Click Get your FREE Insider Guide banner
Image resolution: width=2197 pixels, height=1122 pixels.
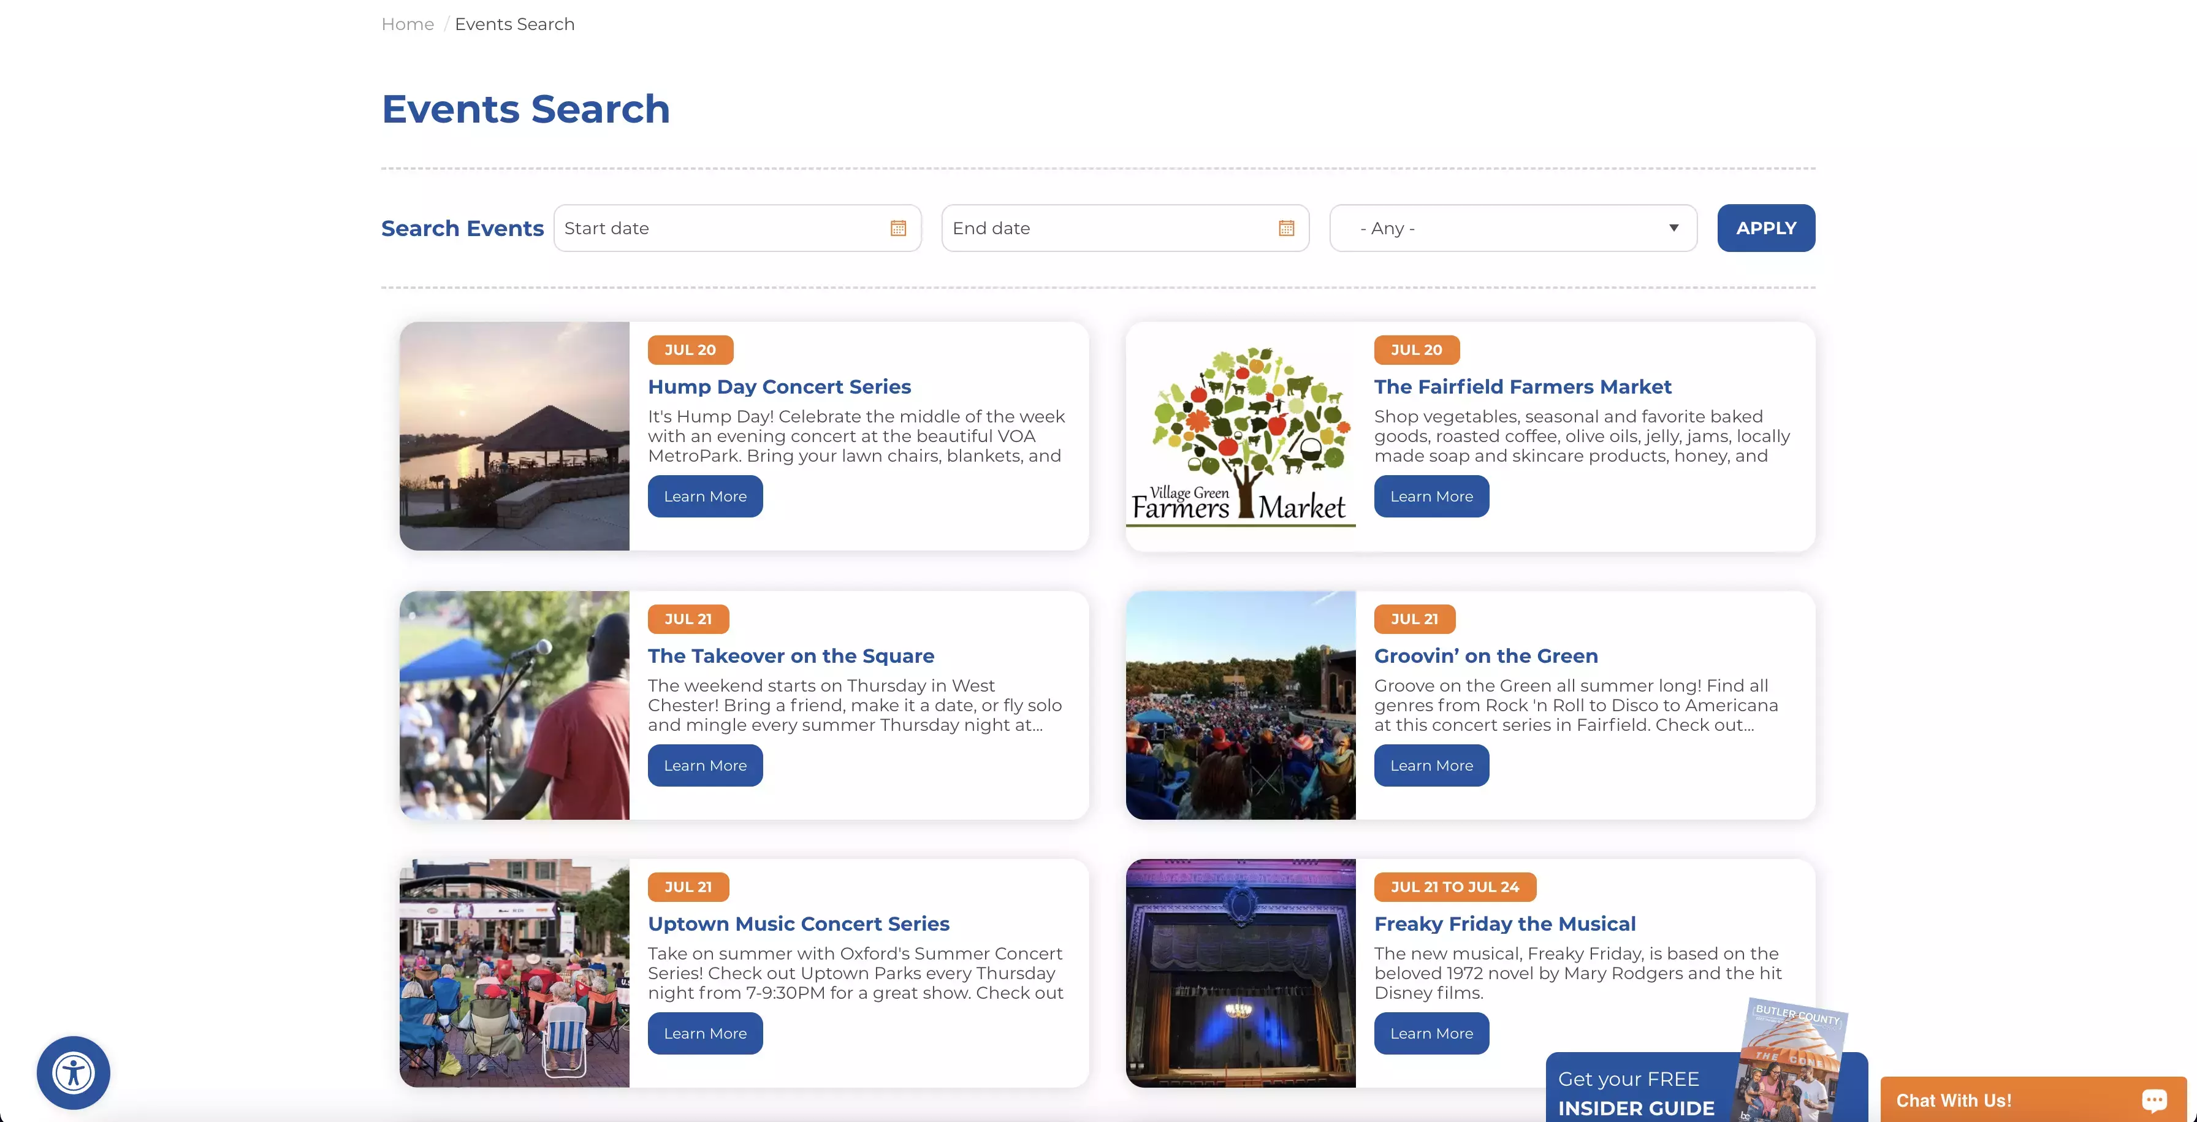coord(1702,1092)
